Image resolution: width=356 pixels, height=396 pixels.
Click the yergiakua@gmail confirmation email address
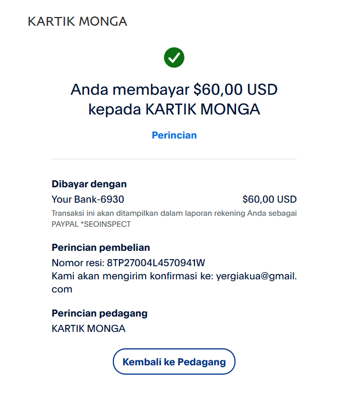pos(256,276)
